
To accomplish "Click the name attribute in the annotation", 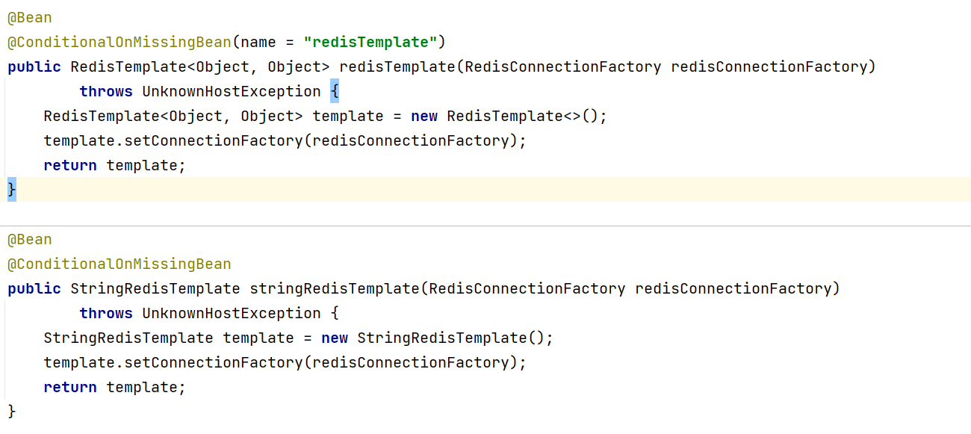I will tap(258, 42).
